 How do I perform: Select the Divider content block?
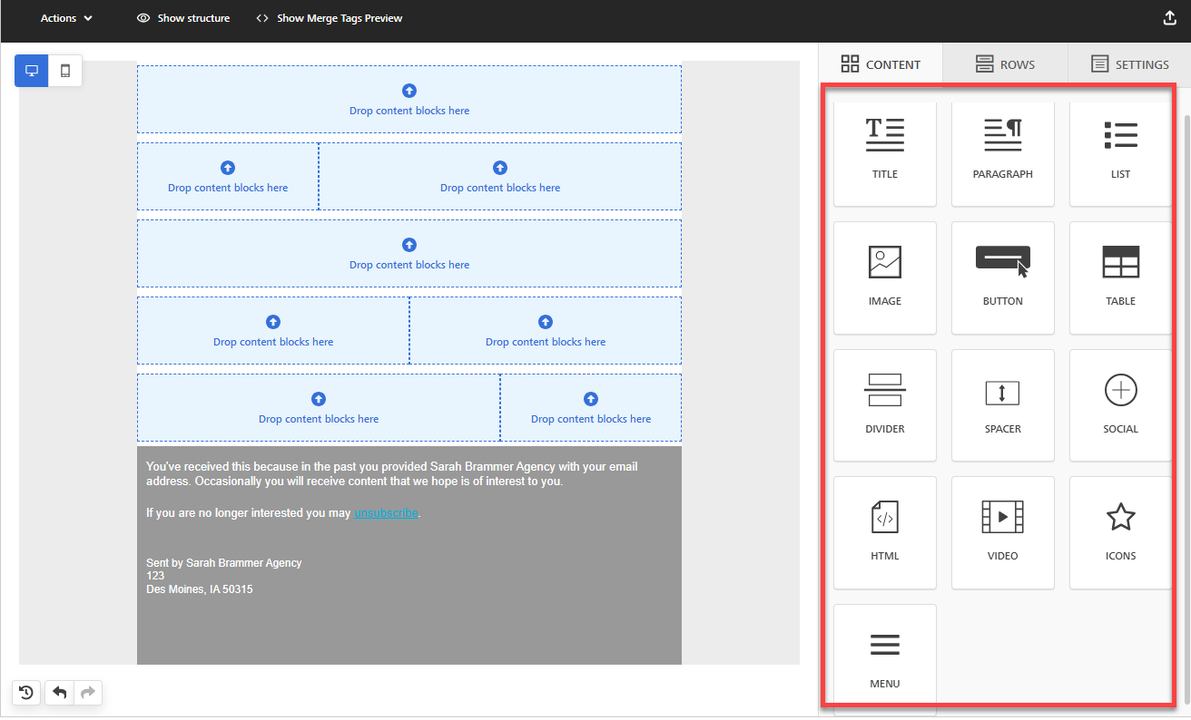pos(884,405)
